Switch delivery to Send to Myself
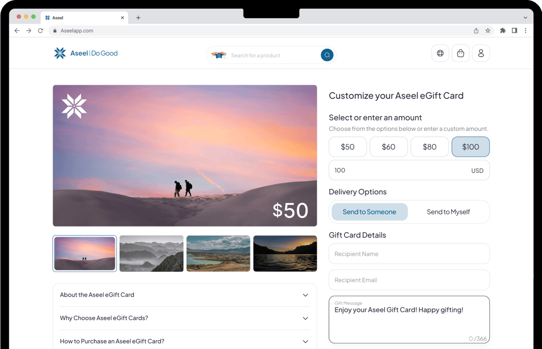Image resolution: width=542 pixels, height=349 pixels. point(448,212)
